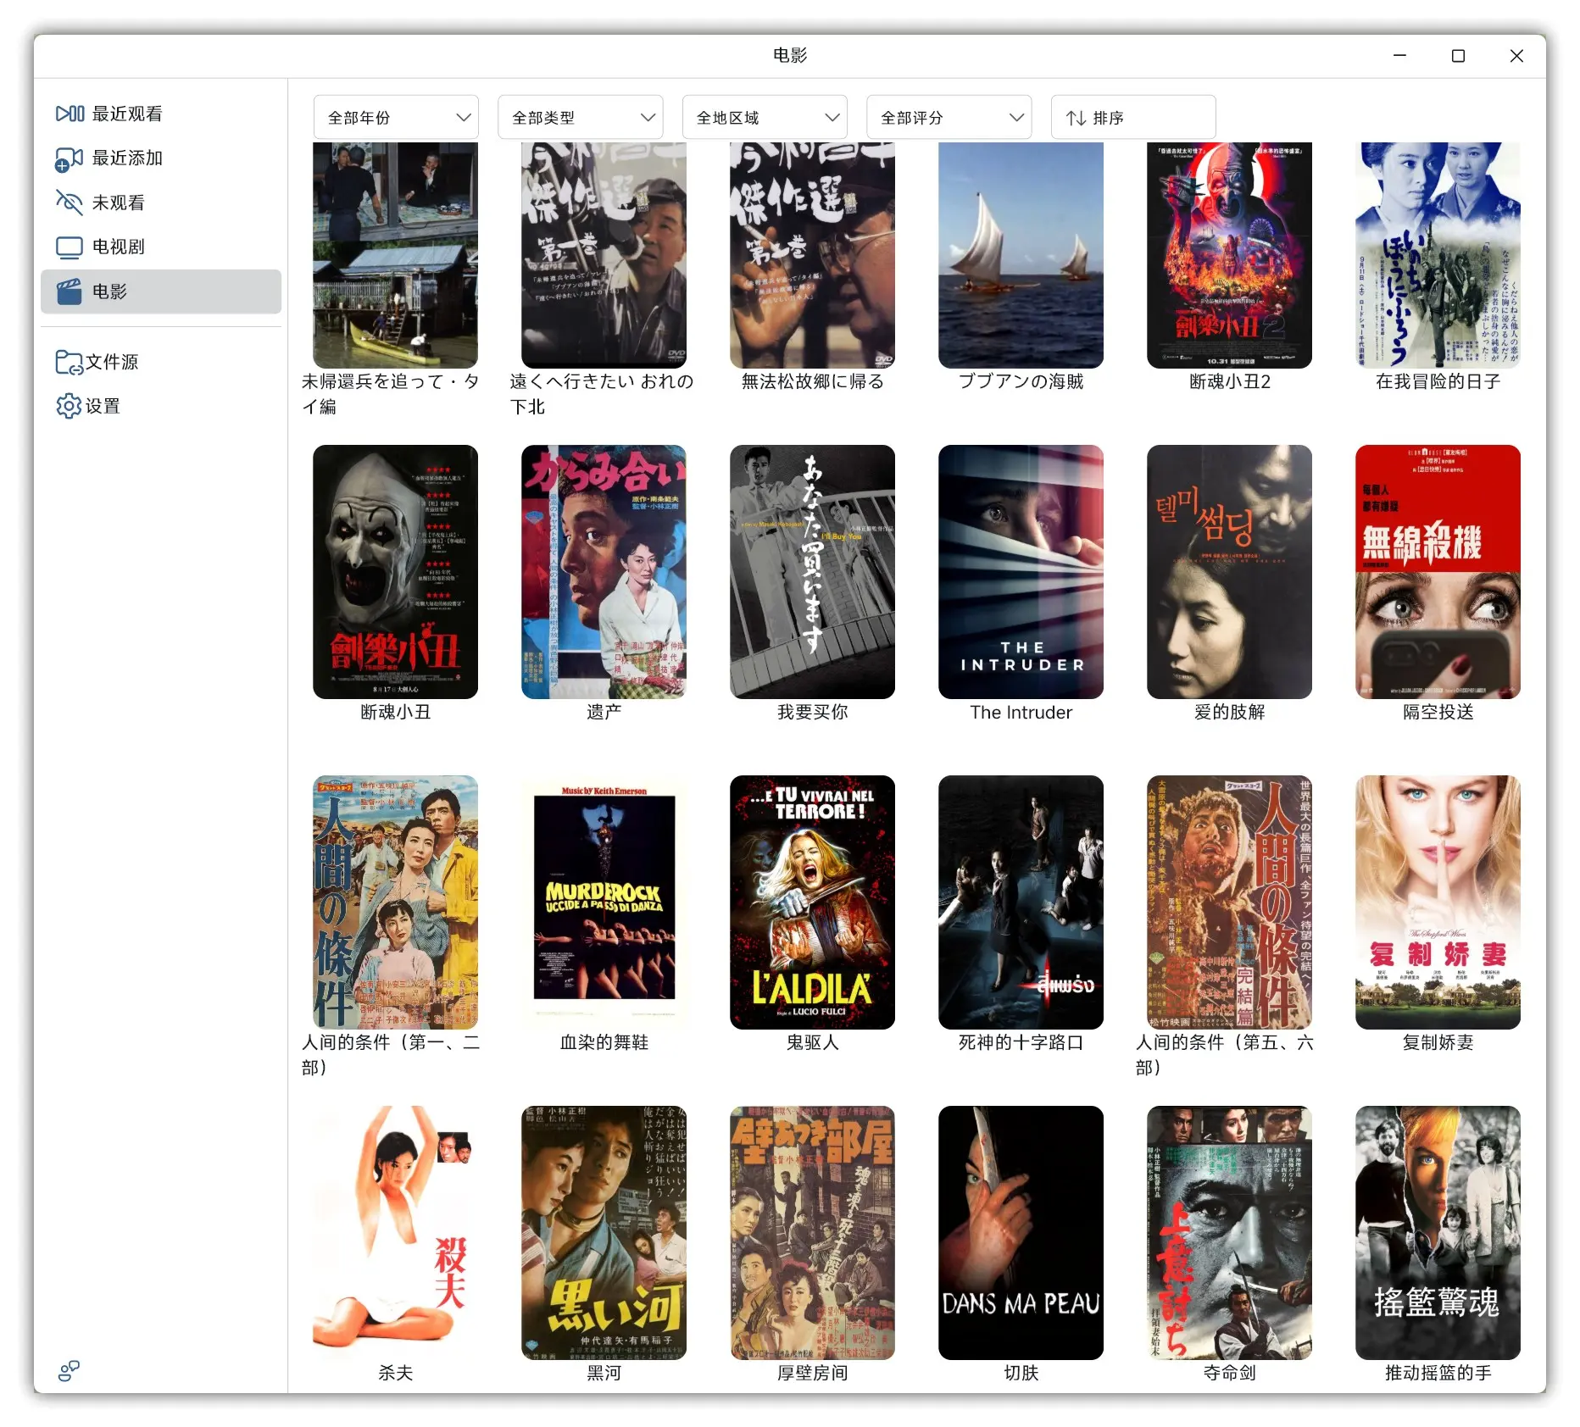Open 设置 settings page
The width and height of the screenshot is (1580, 1427).
pos(160,406)
